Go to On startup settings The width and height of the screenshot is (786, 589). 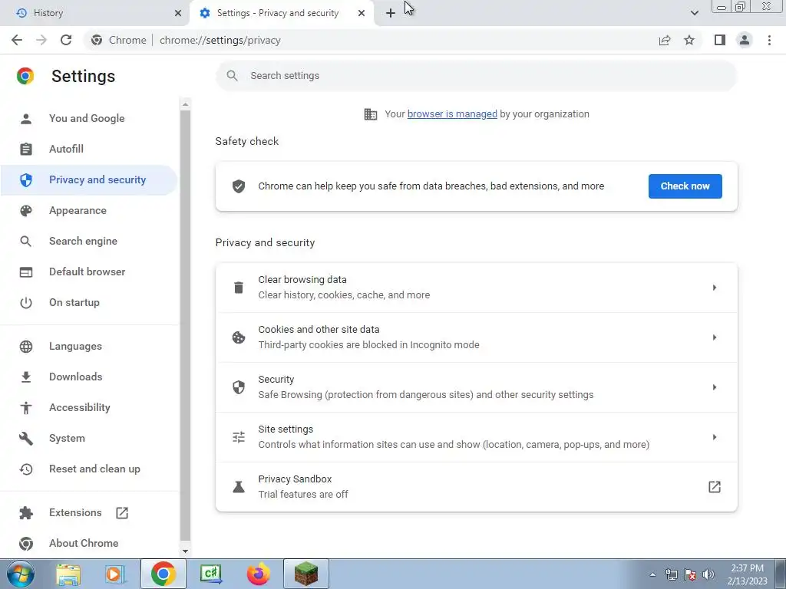click(x=89, y=302)
